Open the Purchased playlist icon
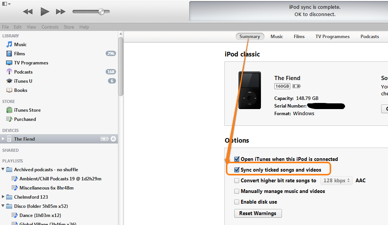Image resolution: width=388 pixels, height=225 pixels. pyautogui.click(x=9, y=119)
